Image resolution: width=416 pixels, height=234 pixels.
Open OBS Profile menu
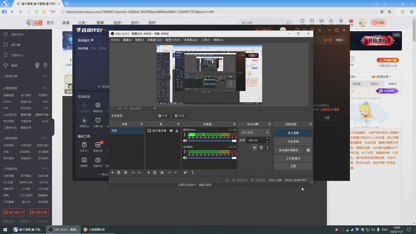173,40
